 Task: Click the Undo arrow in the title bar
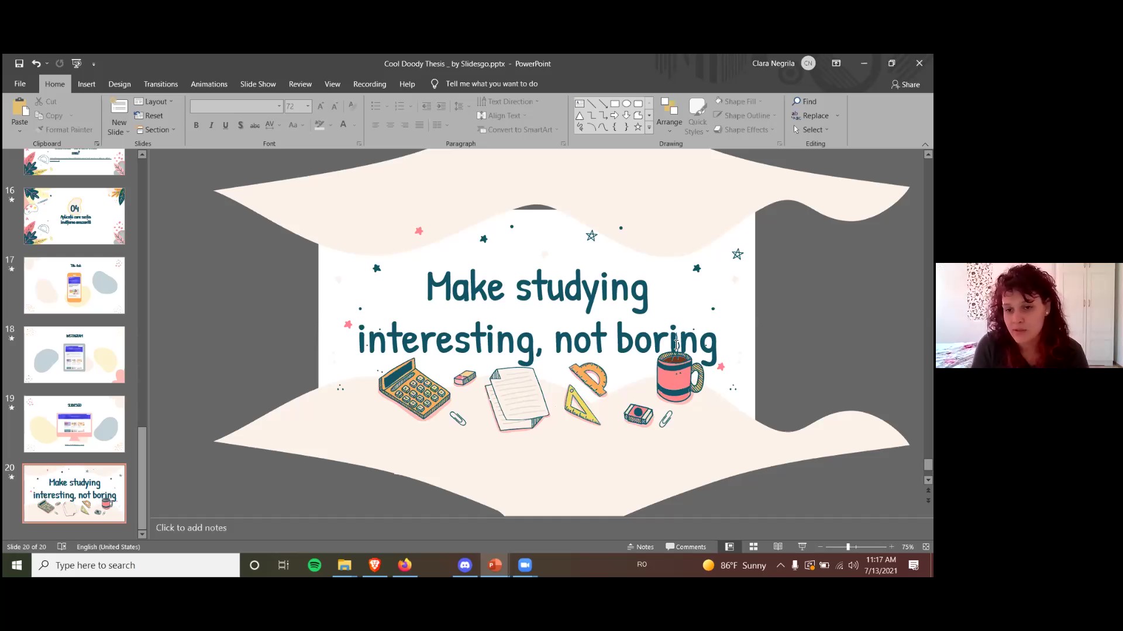click(36, 63)
